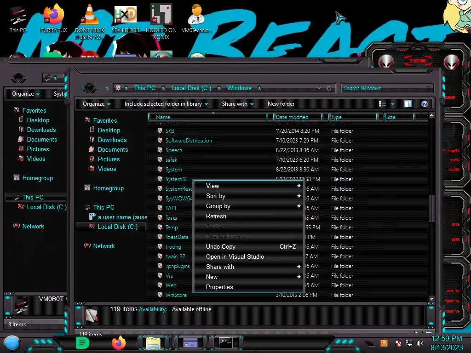Launch Firefox from the taskbar
Viewport: 471px width, 353px height.
pyautogui.click(x=118, y=342)
